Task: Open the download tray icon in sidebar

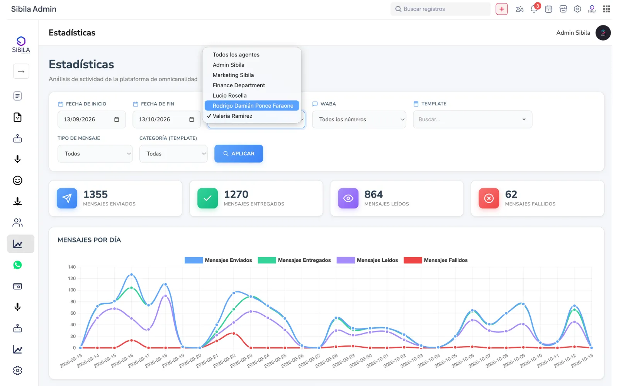Action: [17, 201]
